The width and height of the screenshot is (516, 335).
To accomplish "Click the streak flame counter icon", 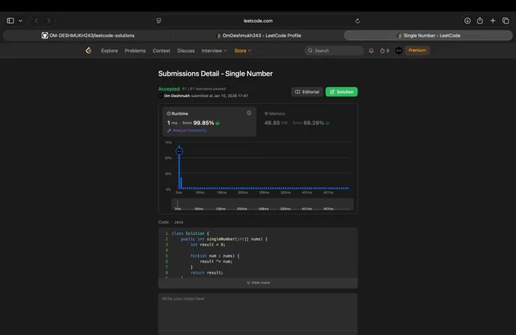I will [x=385, y=51].
